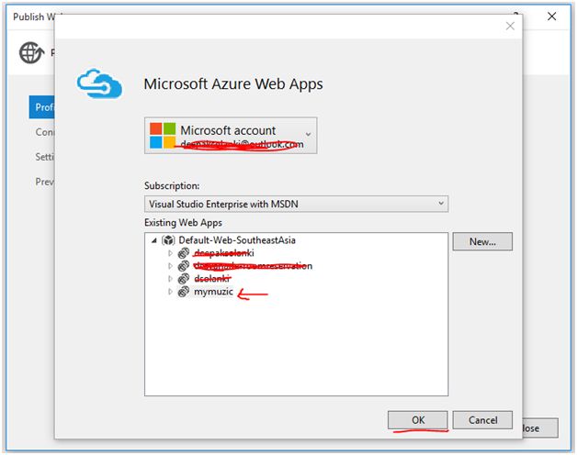The image size is (577, 455).
Task: Click the Azure cloud logo icon
Action: [x=99, y=83]
